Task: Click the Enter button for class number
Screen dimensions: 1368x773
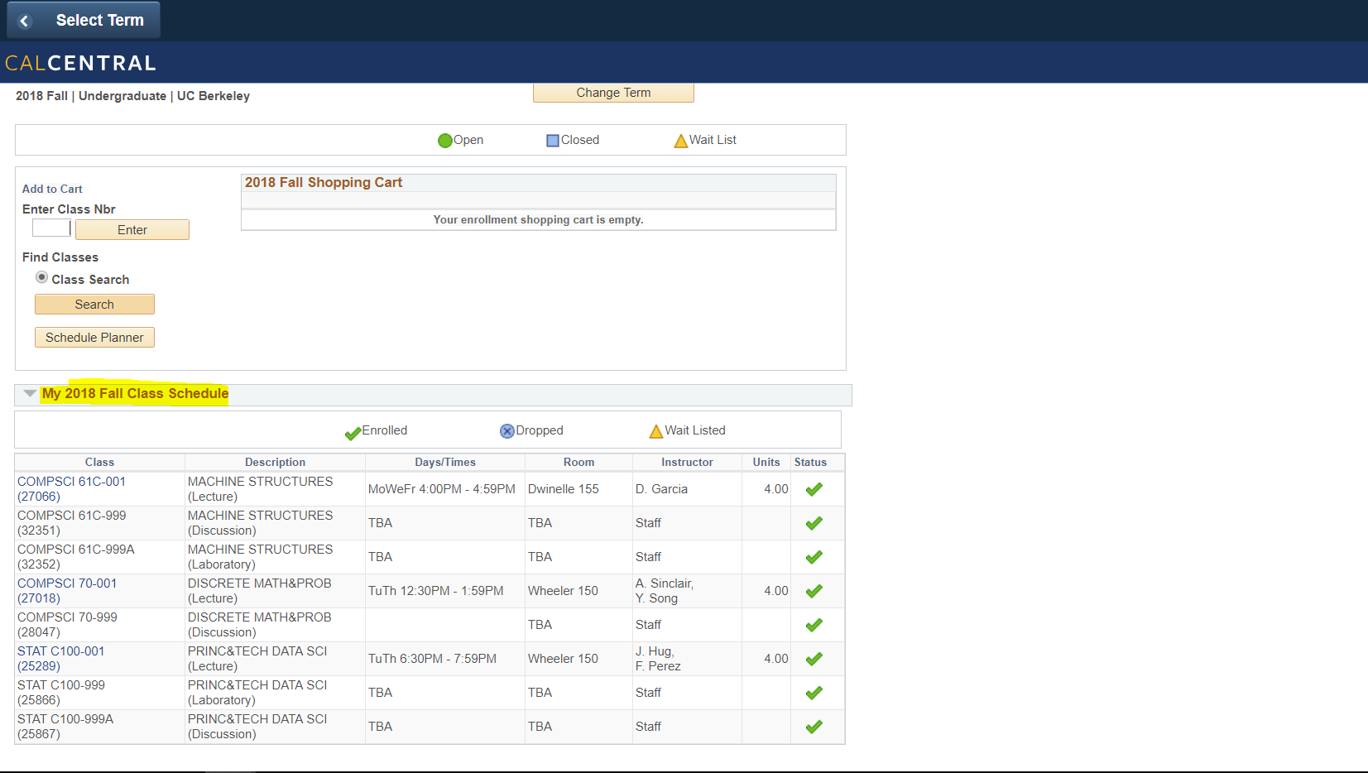Action: point(132,230)
